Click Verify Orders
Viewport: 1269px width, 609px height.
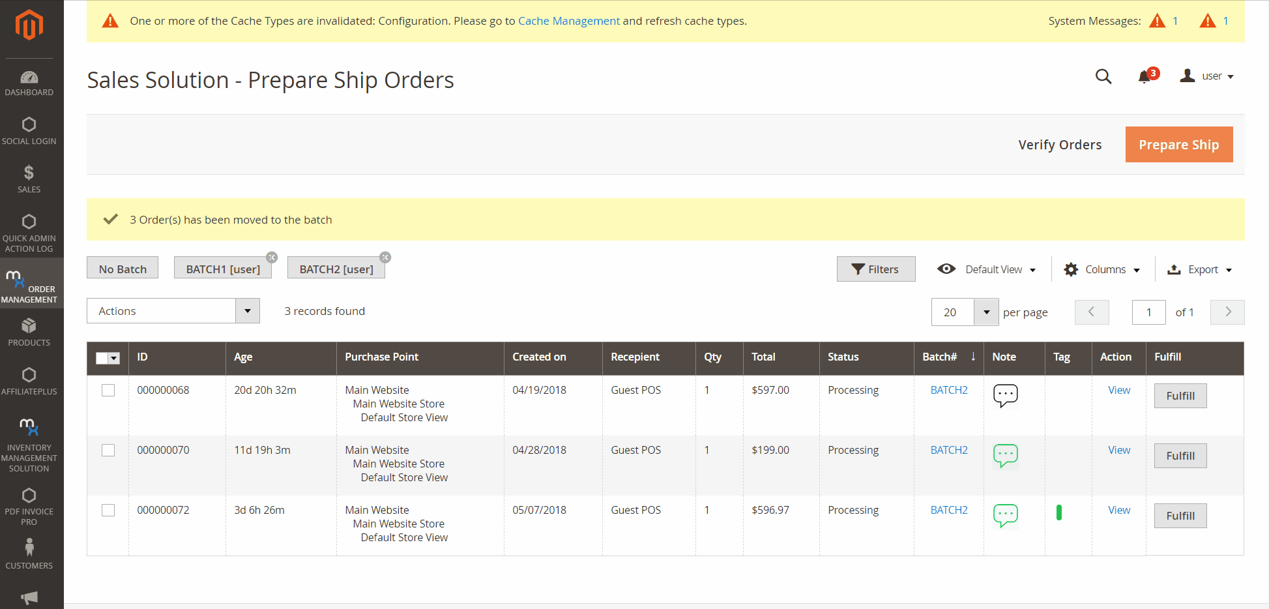pos(1060,145)
